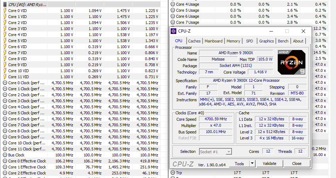Click the Validate button
Image resolution: width=336 pixels, height=178 pixels.
(269, 163)
